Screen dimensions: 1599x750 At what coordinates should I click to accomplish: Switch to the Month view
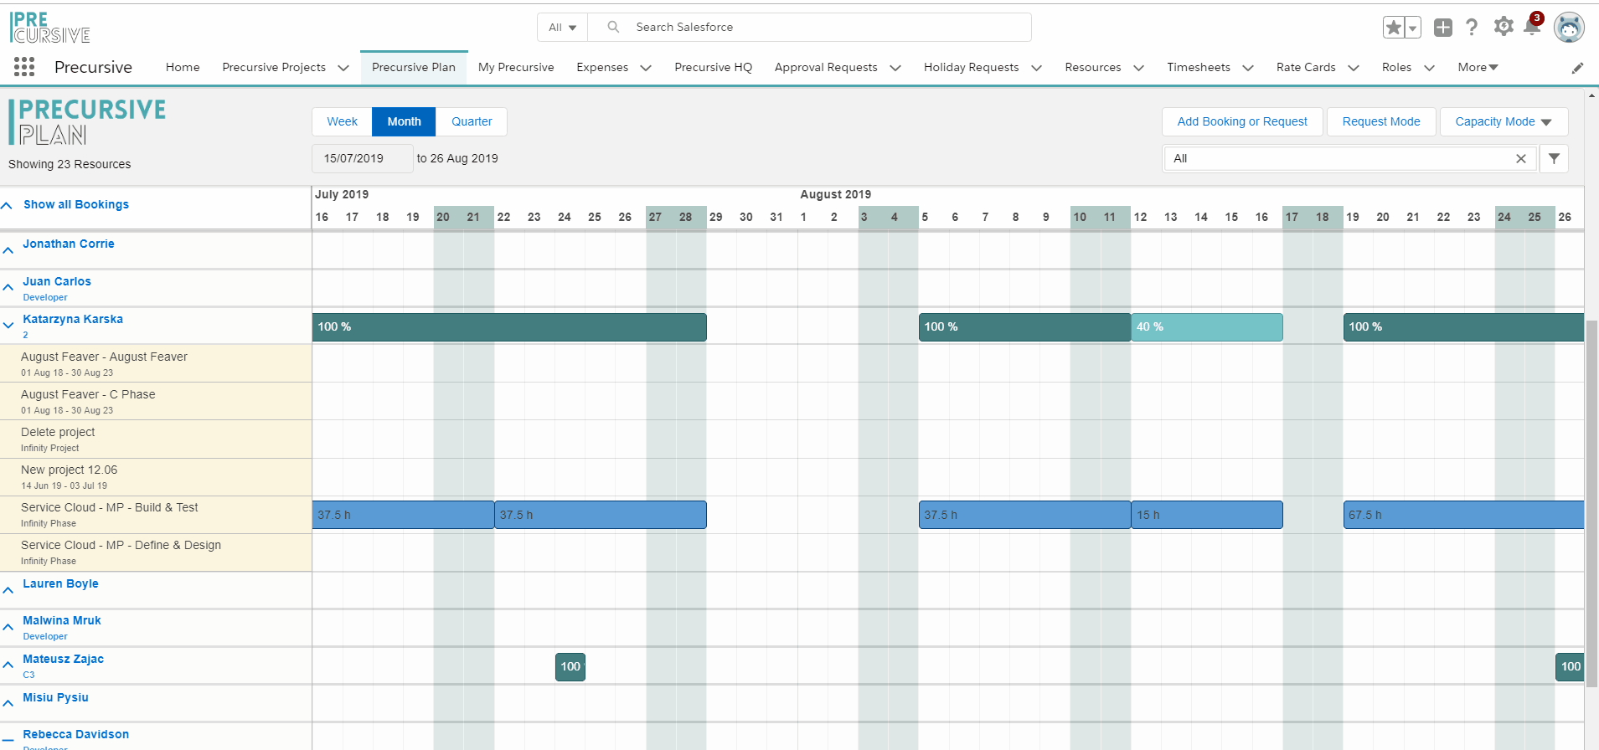tap(404, 121)
